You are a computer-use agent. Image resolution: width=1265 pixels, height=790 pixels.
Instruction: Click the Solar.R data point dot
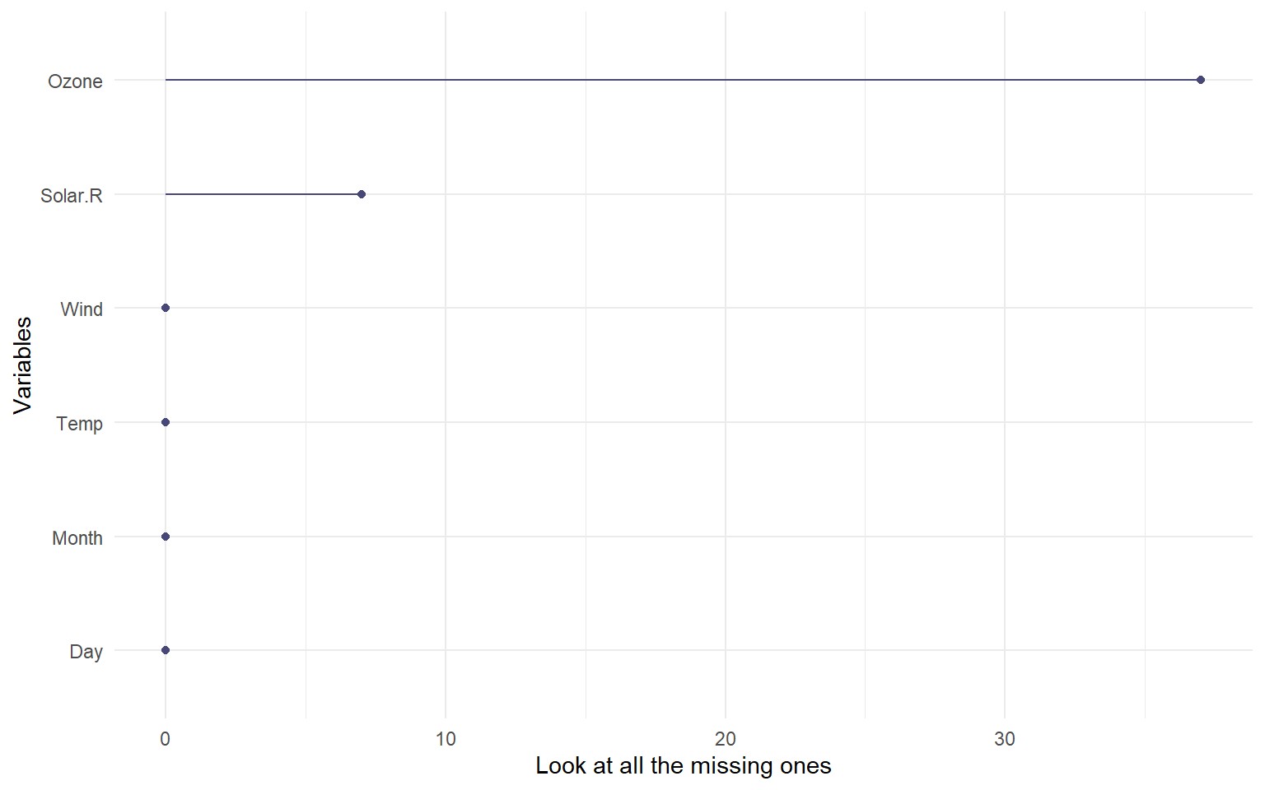(362, 194)
